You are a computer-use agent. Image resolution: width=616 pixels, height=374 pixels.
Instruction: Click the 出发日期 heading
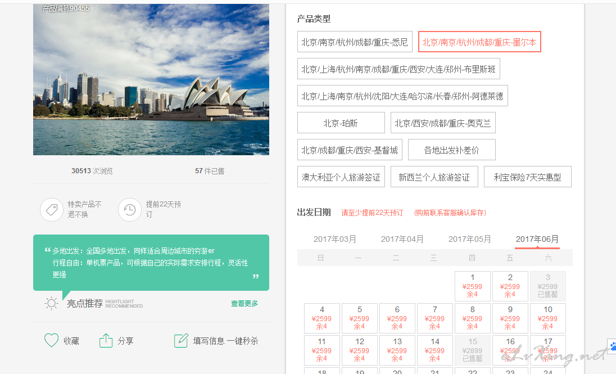[314, 213]
